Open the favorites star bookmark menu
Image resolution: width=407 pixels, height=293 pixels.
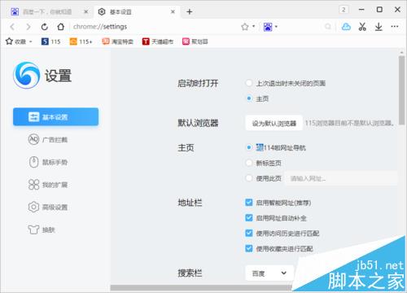19,42
